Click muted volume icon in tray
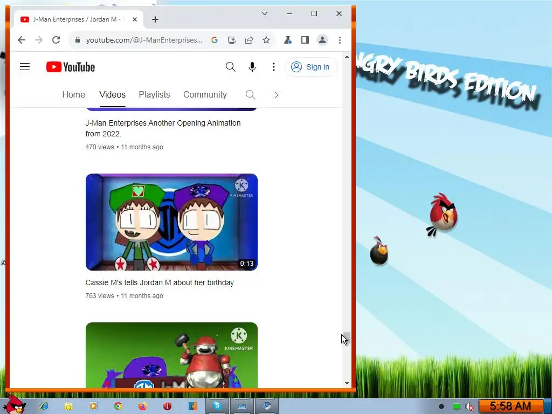The height and width of the screenshot is (414, 552). (x=470, y=406)
